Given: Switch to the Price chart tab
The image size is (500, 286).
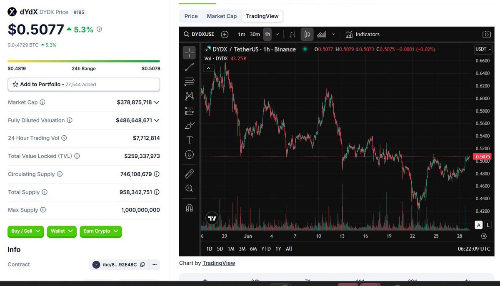Looking at the screenshot, I should tap(191, 16).
